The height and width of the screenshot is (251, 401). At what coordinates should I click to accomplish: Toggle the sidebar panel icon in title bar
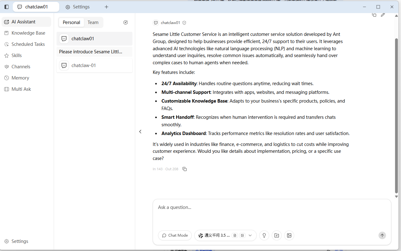(7, 7)
